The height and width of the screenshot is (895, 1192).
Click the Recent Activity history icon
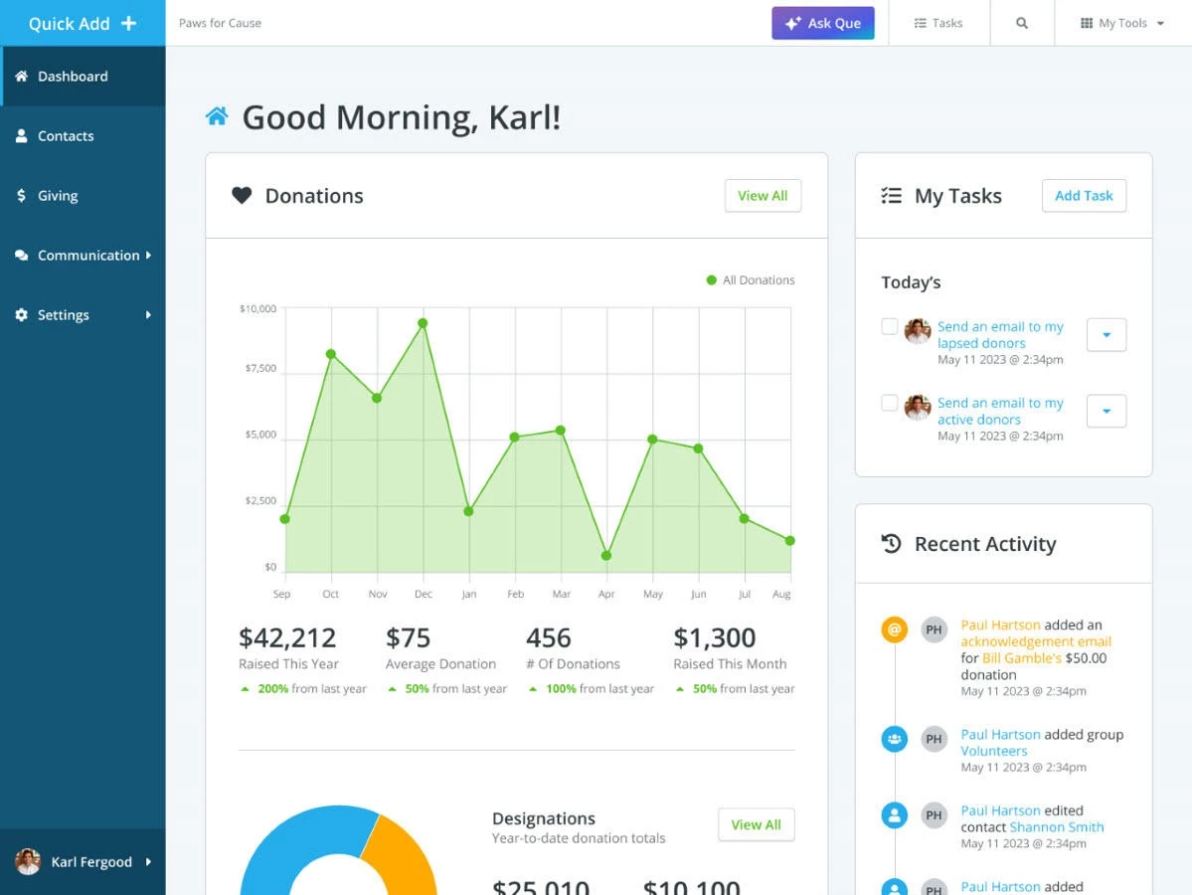(891, 543)
